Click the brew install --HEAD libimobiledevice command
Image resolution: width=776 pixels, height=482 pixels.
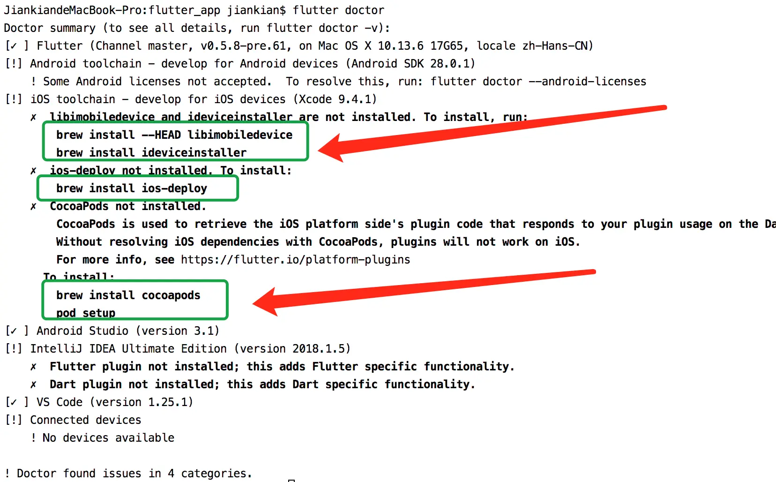174,135
